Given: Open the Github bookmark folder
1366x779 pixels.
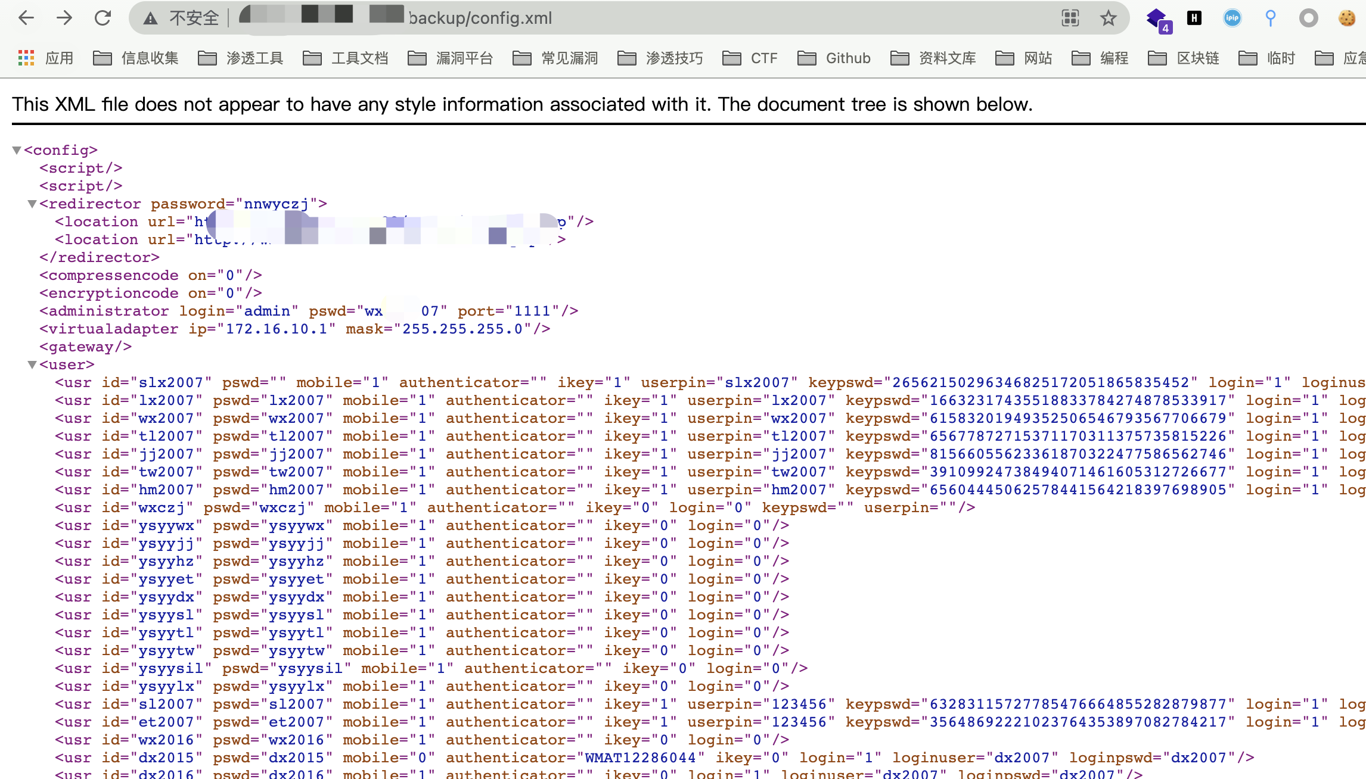Looking at the screenshot, I should [x=834, y=58].
